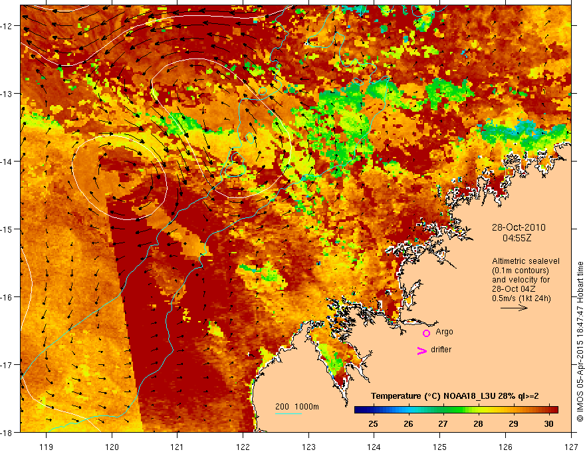Viewport: 585px width, 452px height.
Task: Click longitude axis label 119
Action: point(47,447)
